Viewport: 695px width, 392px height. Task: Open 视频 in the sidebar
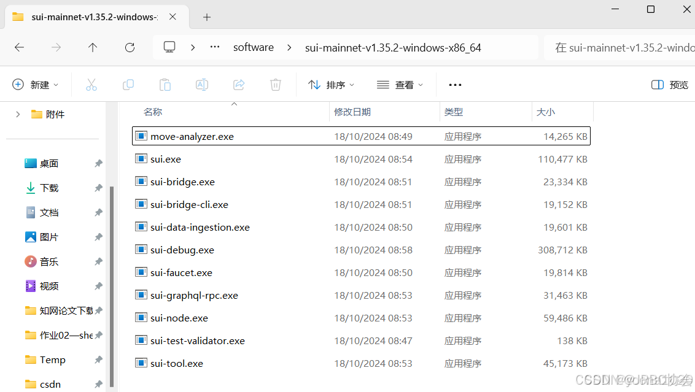click(49, 286)
